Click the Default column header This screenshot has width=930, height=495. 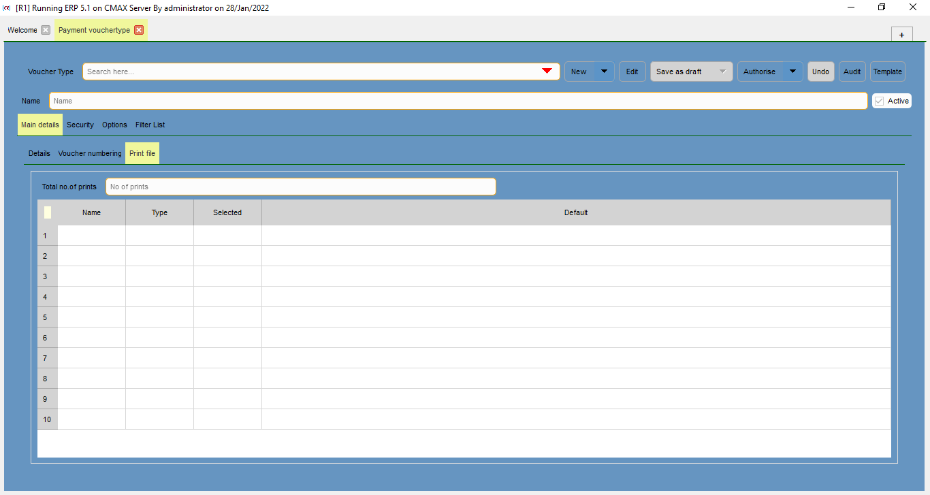click(x=576, y=212)
